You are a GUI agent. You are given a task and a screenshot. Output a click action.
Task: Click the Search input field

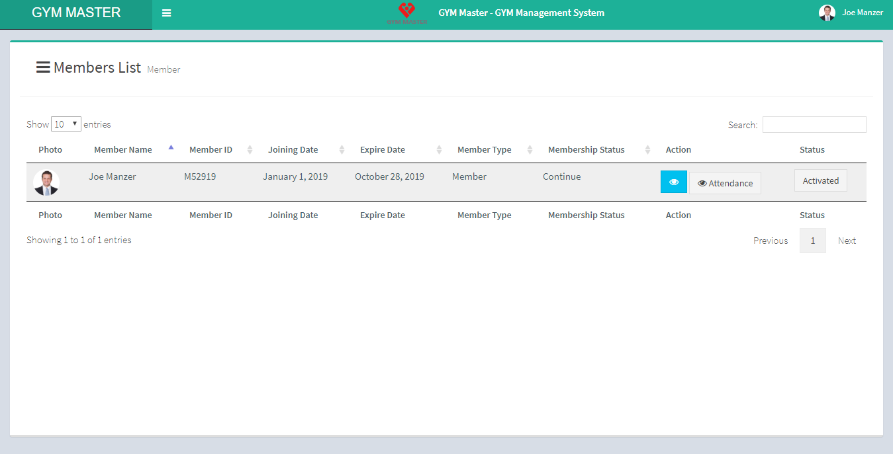click(x=814, y=125)
